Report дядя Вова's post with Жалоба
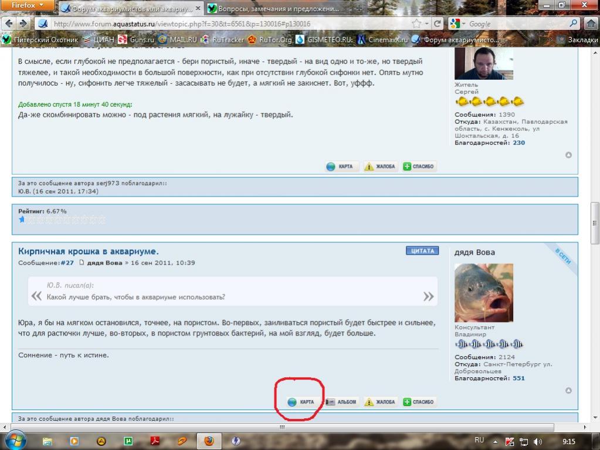 379,402
